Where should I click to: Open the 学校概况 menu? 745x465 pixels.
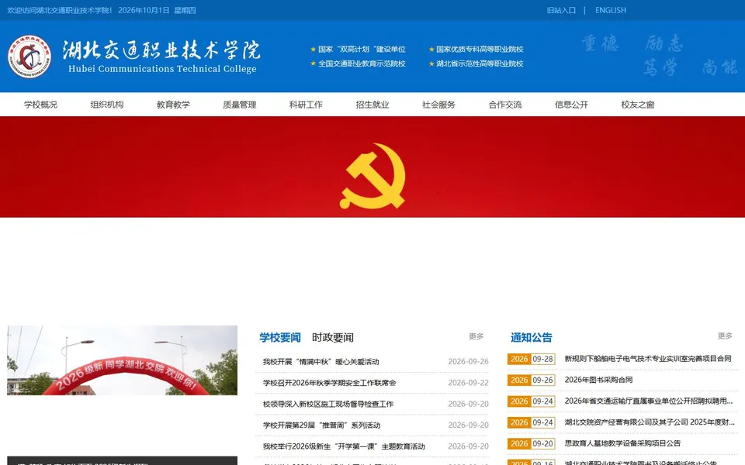(41, 105)
